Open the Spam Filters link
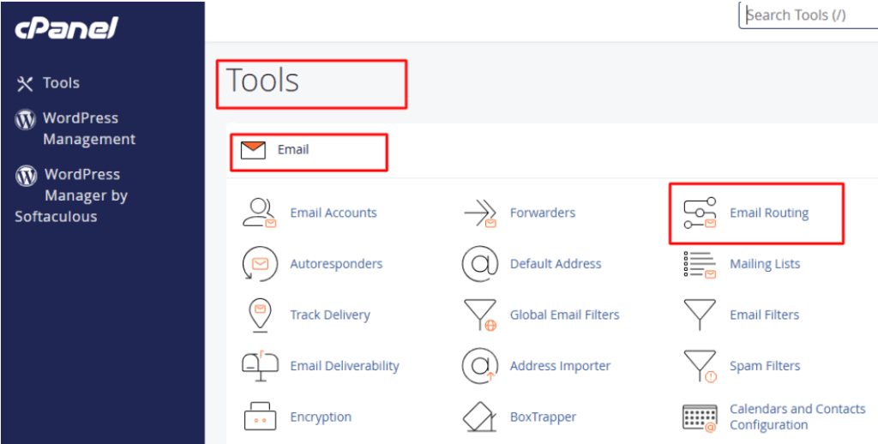The width and height of the screenshot is (878, 444). (765, 366)
